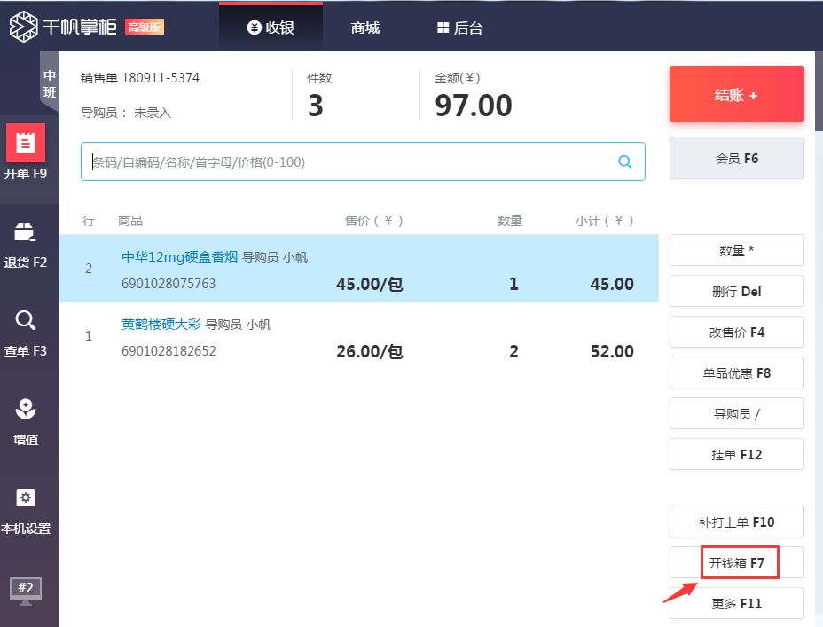Open 本机设置 settings icon
The image size is (823, 627).
[x=25, y=498]
